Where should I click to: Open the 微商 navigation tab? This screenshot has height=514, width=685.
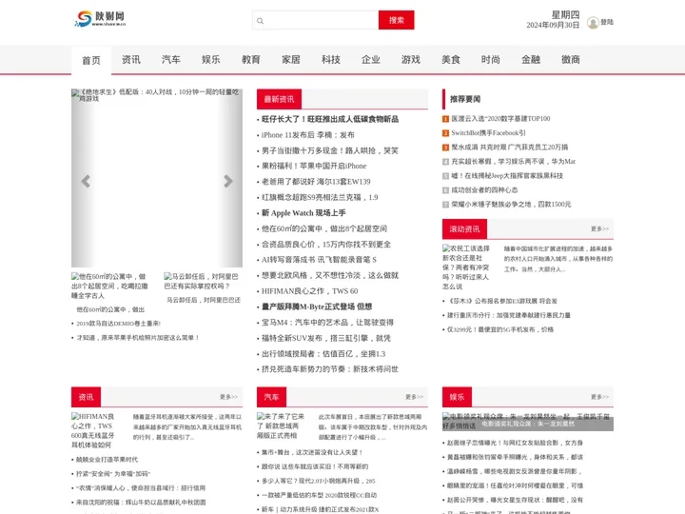pos(571,59)
